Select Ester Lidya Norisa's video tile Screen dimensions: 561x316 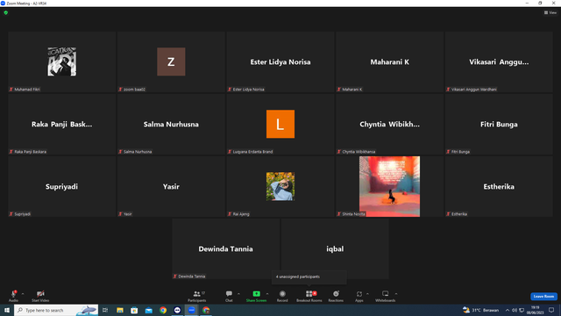tap(280, 62)
